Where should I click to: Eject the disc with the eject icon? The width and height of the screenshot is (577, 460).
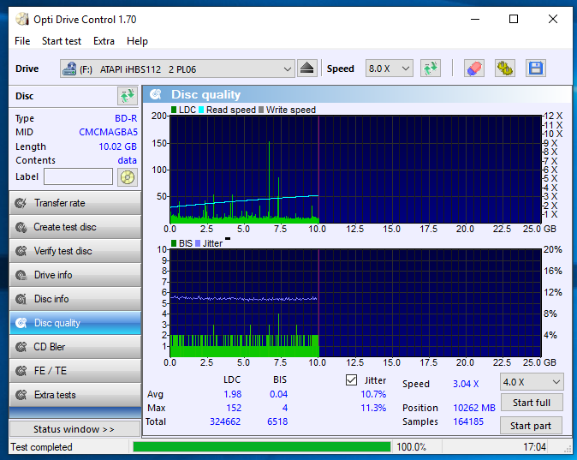coord(306,69)
